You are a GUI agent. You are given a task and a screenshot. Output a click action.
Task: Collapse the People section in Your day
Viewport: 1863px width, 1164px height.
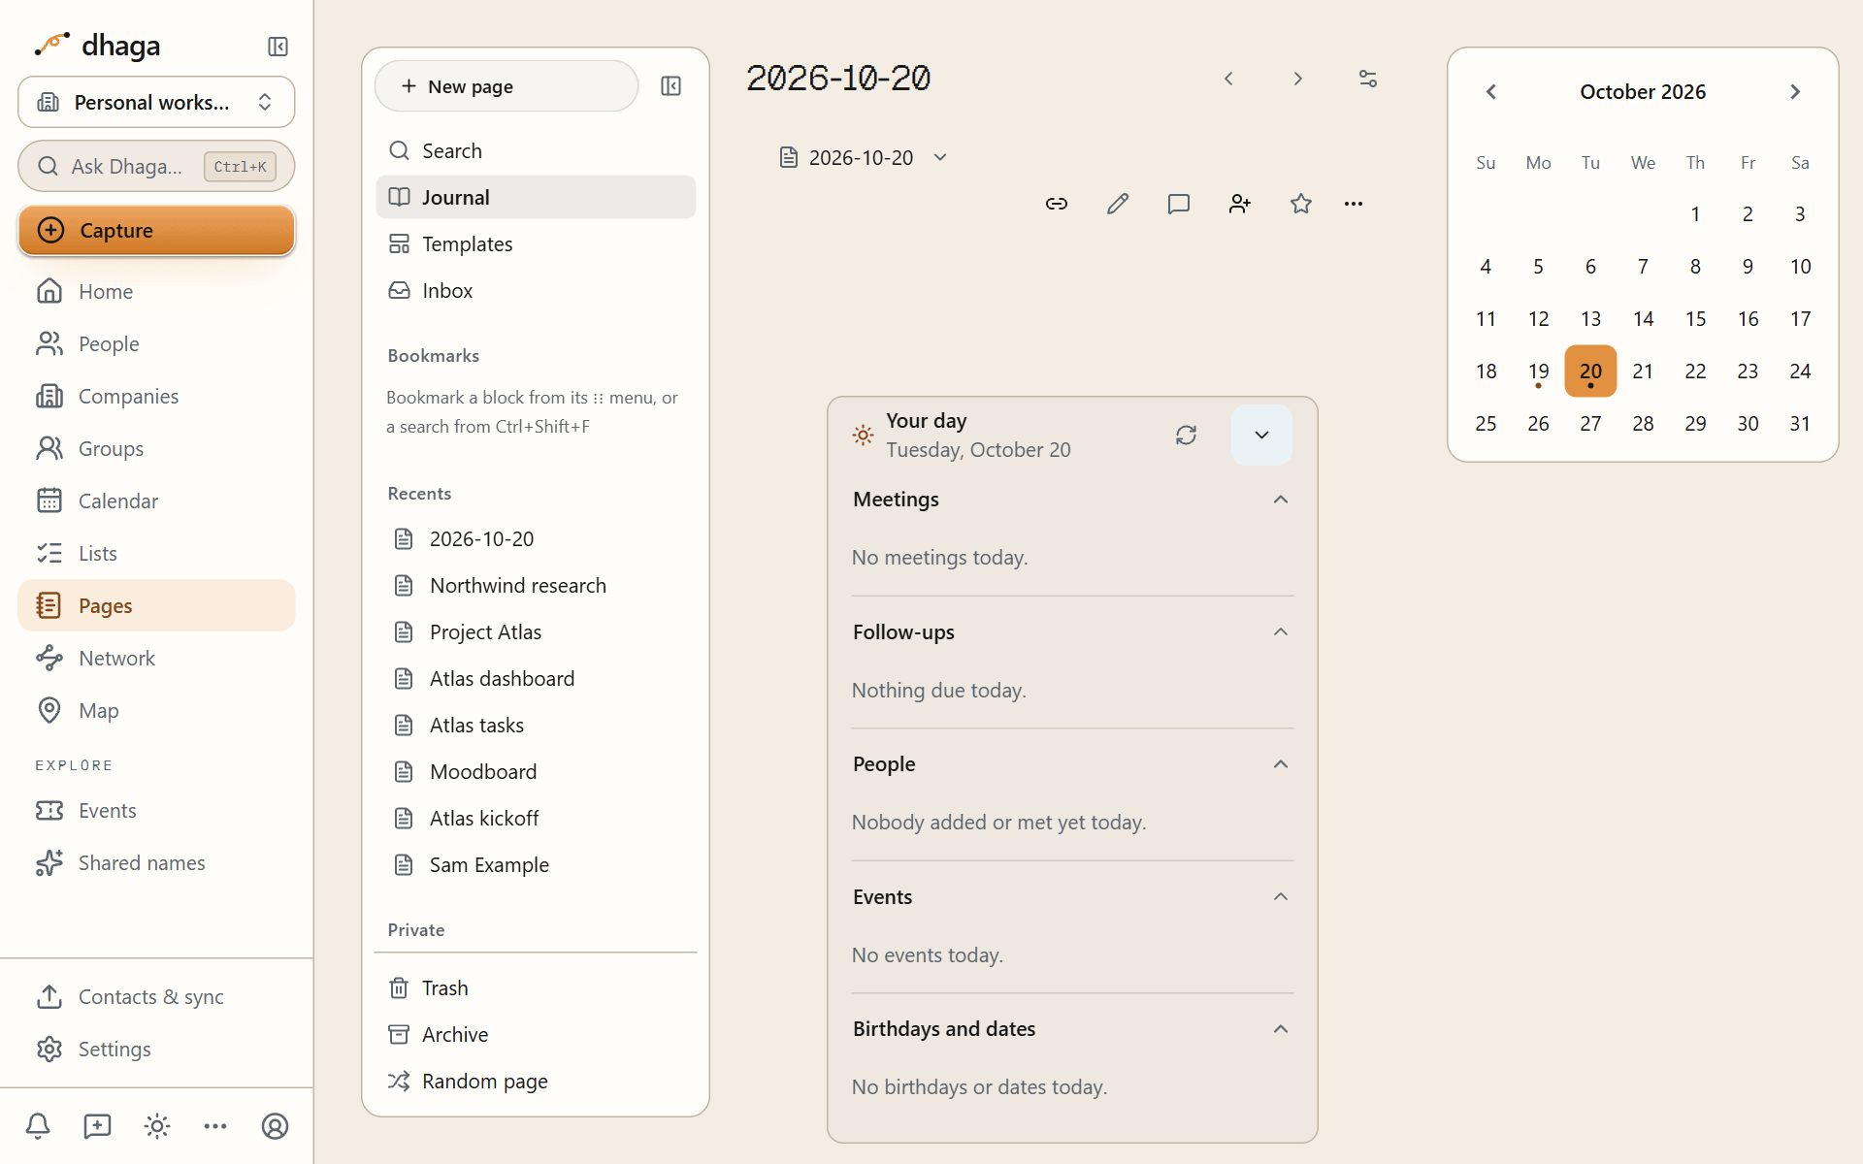(1281, 764)
